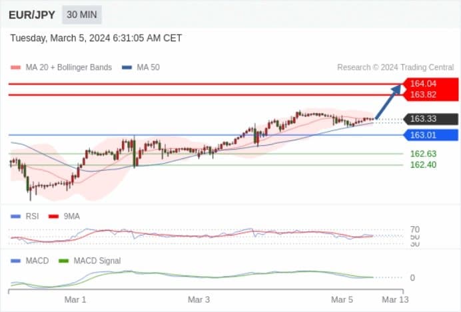
Task: Click the Mar 3 date on the axis
Action: [x=199, y=299]
